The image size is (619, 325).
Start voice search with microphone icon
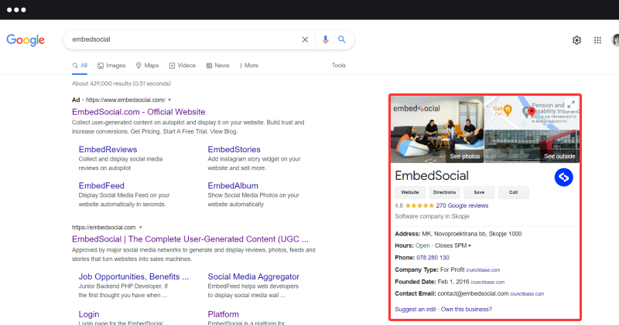click(326, 39)
